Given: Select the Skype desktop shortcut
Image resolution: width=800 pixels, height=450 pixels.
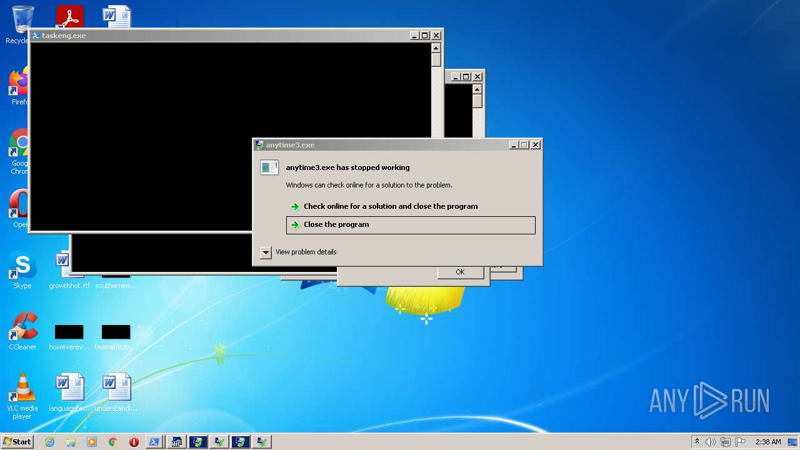Looking at the screenshot, I should [22, 270].
